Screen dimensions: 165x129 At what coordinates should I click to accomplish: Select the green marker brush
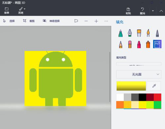(x=120, y=33)
